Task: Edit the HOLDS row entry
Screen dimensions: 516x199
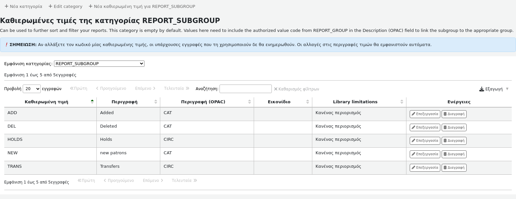Action: click(425, 141)
